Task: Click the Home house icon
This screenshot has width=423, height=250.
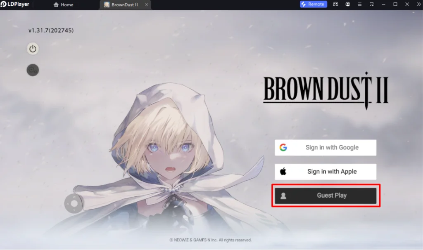Action: click(56, 5)
